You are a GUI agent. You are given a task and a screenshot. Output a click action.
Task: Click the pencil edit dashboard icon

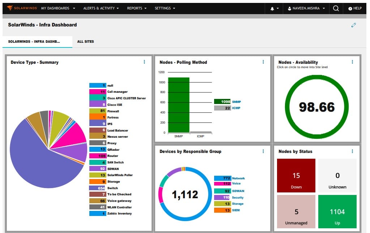coord(353,25)
